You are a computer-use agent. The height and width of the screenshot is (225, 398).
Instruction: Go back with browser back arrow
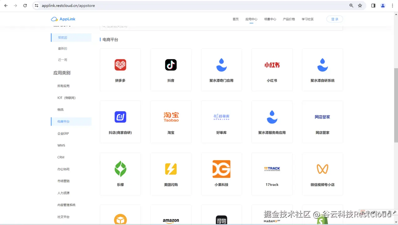coord(6,6)
